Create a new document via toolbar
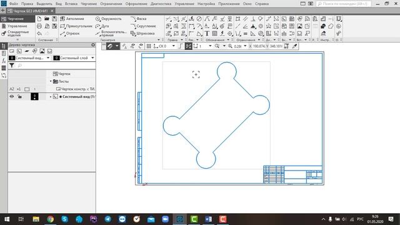Viewport: 400px width, 225px height. click(39, 19)
